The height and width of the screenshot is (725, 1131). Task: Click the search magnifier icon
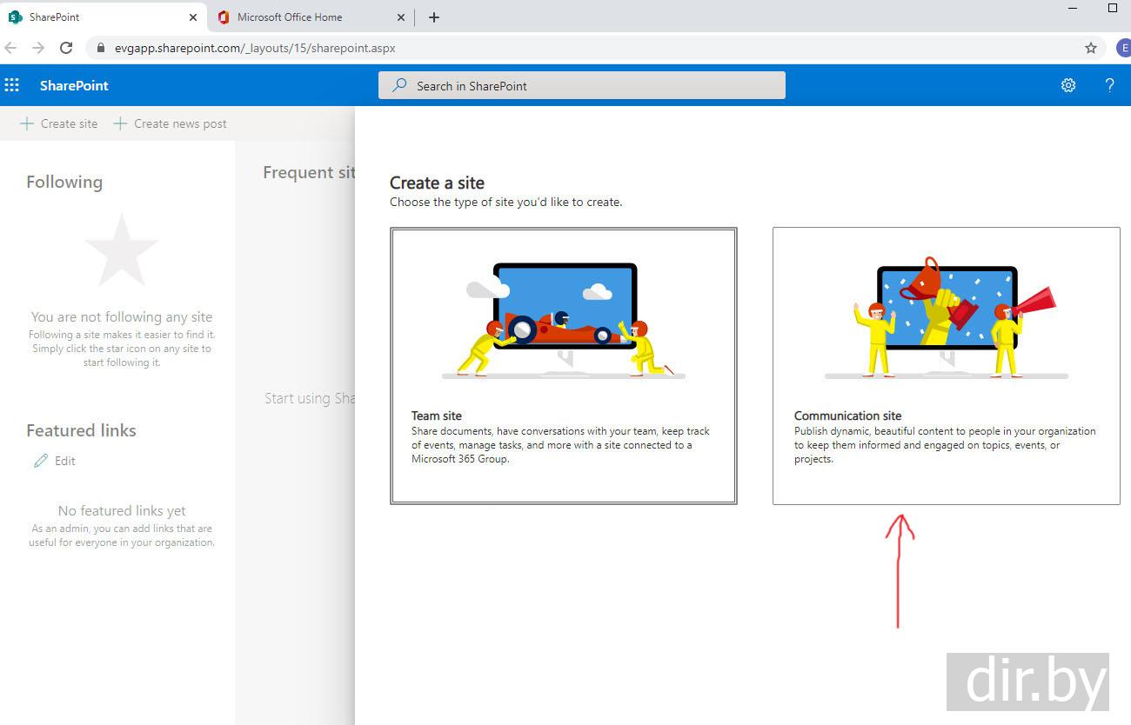click(x=399, y=85)
